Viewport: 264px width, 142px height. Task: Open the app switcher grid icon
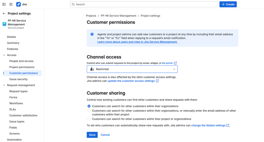[11, 4]
